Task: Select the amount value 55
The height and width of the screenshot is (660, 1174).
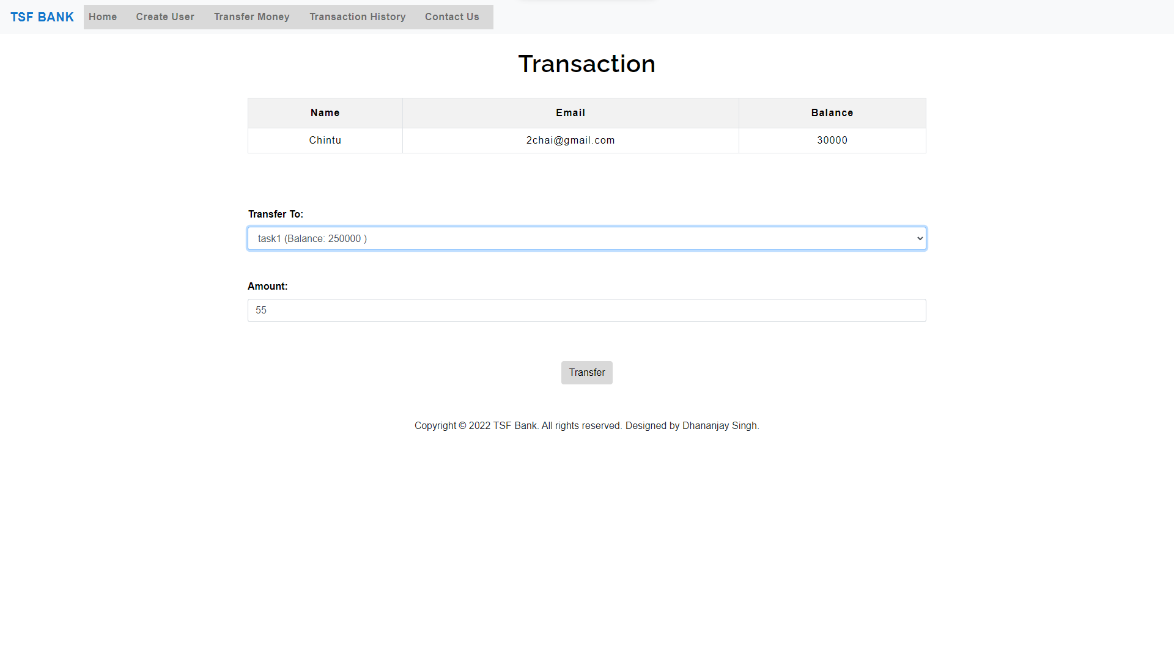Action: (261, 310)
